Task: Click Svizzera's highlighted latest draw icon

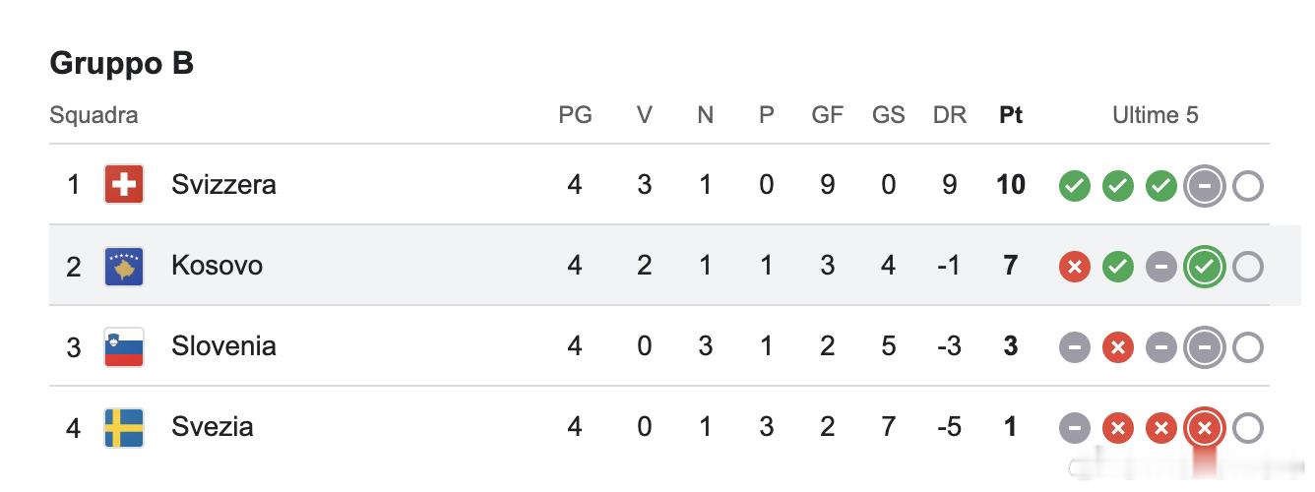Action: [x=1206, y=186]
